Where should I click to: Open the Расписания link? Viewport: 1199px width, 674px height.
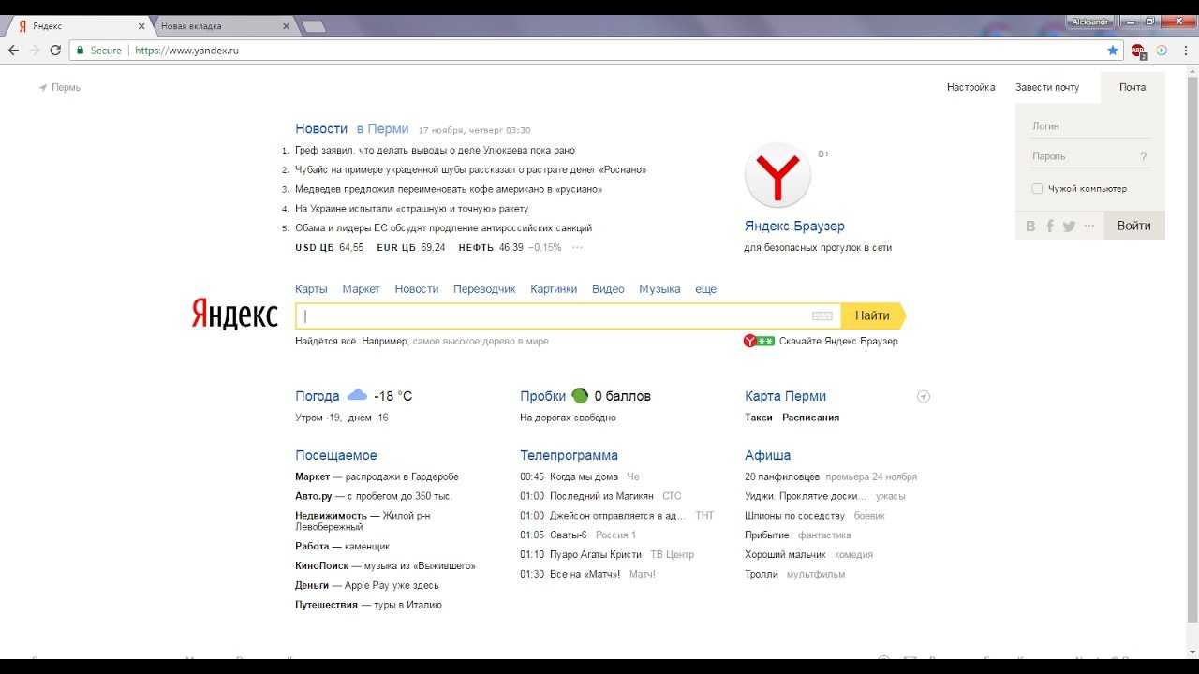click(x=810, y=418)
